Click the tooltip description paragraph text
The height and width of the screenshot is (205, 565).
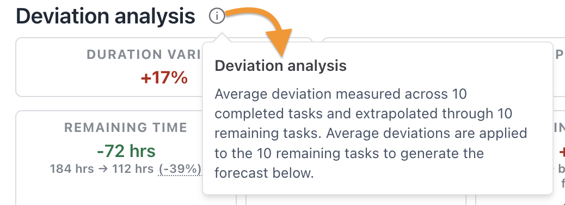click(371, 134)
